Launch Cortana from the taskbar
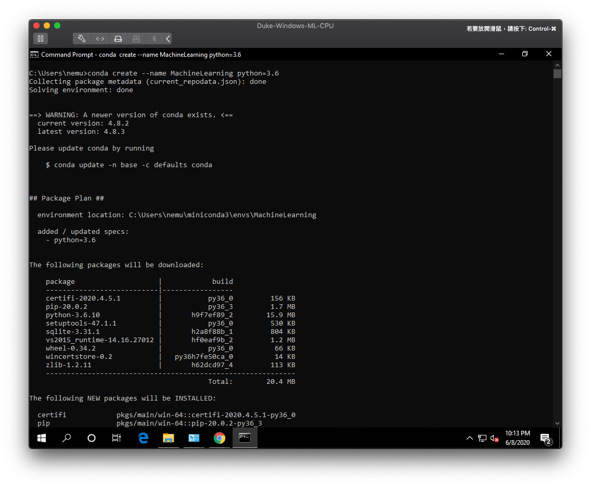591x487 pixels. coord(91,438)
